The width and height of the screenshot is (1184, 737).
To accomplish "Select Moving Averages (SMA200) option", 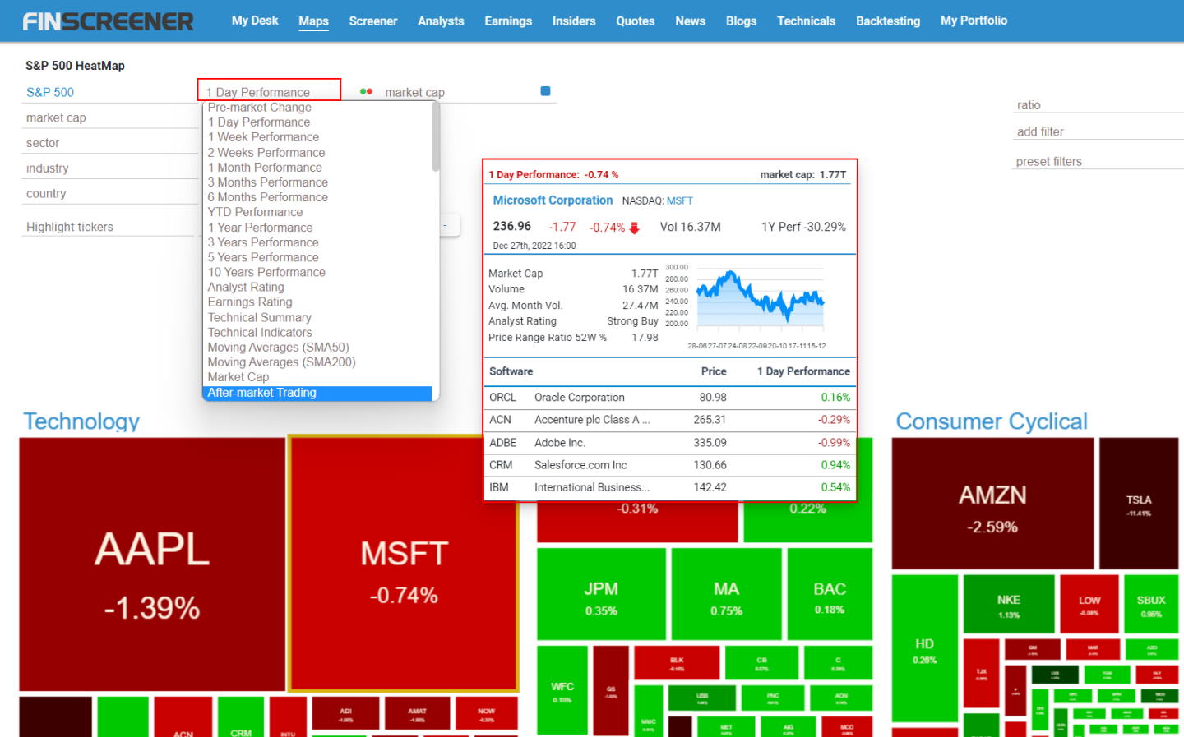I will click(x=317, y=362).
